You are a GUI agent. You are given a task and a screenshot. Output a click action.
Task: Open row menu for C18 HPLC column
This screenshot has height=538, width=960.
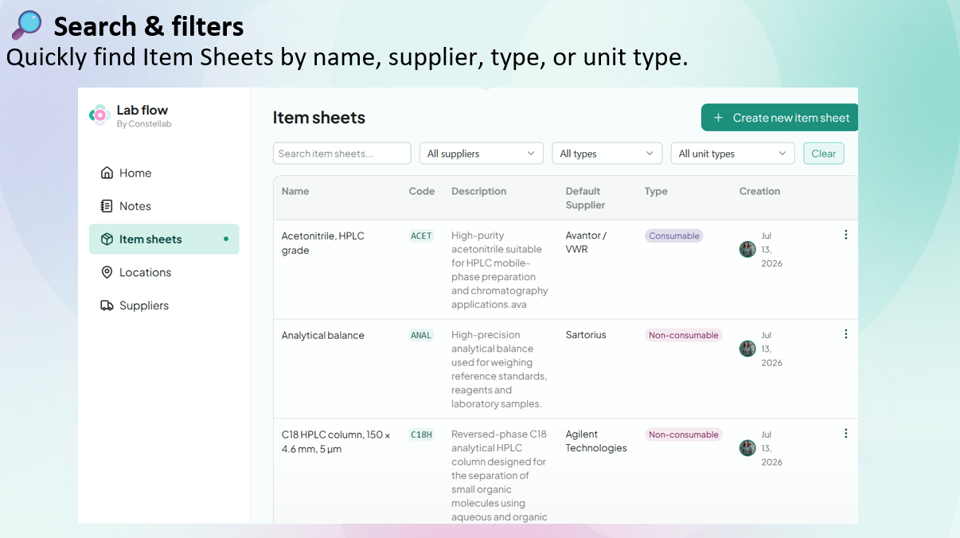pyautogui.click(x=845, y=434)
